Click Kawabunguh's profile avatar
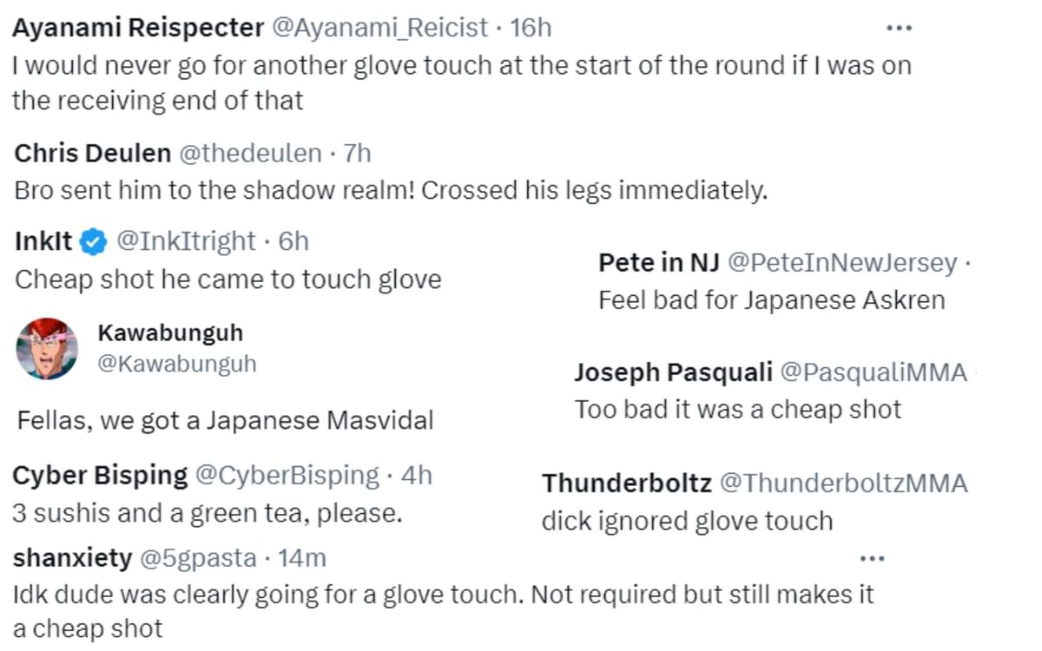 (x=49, y=350)
